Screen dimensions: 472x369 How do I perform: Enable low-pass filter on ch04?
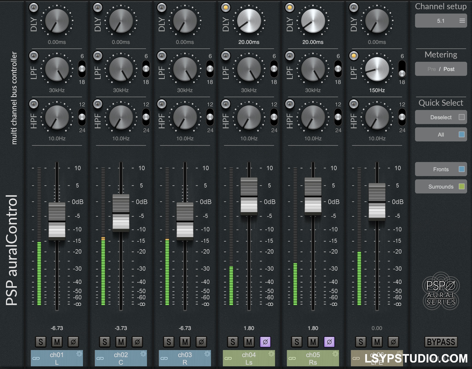(x=226, y=56)
